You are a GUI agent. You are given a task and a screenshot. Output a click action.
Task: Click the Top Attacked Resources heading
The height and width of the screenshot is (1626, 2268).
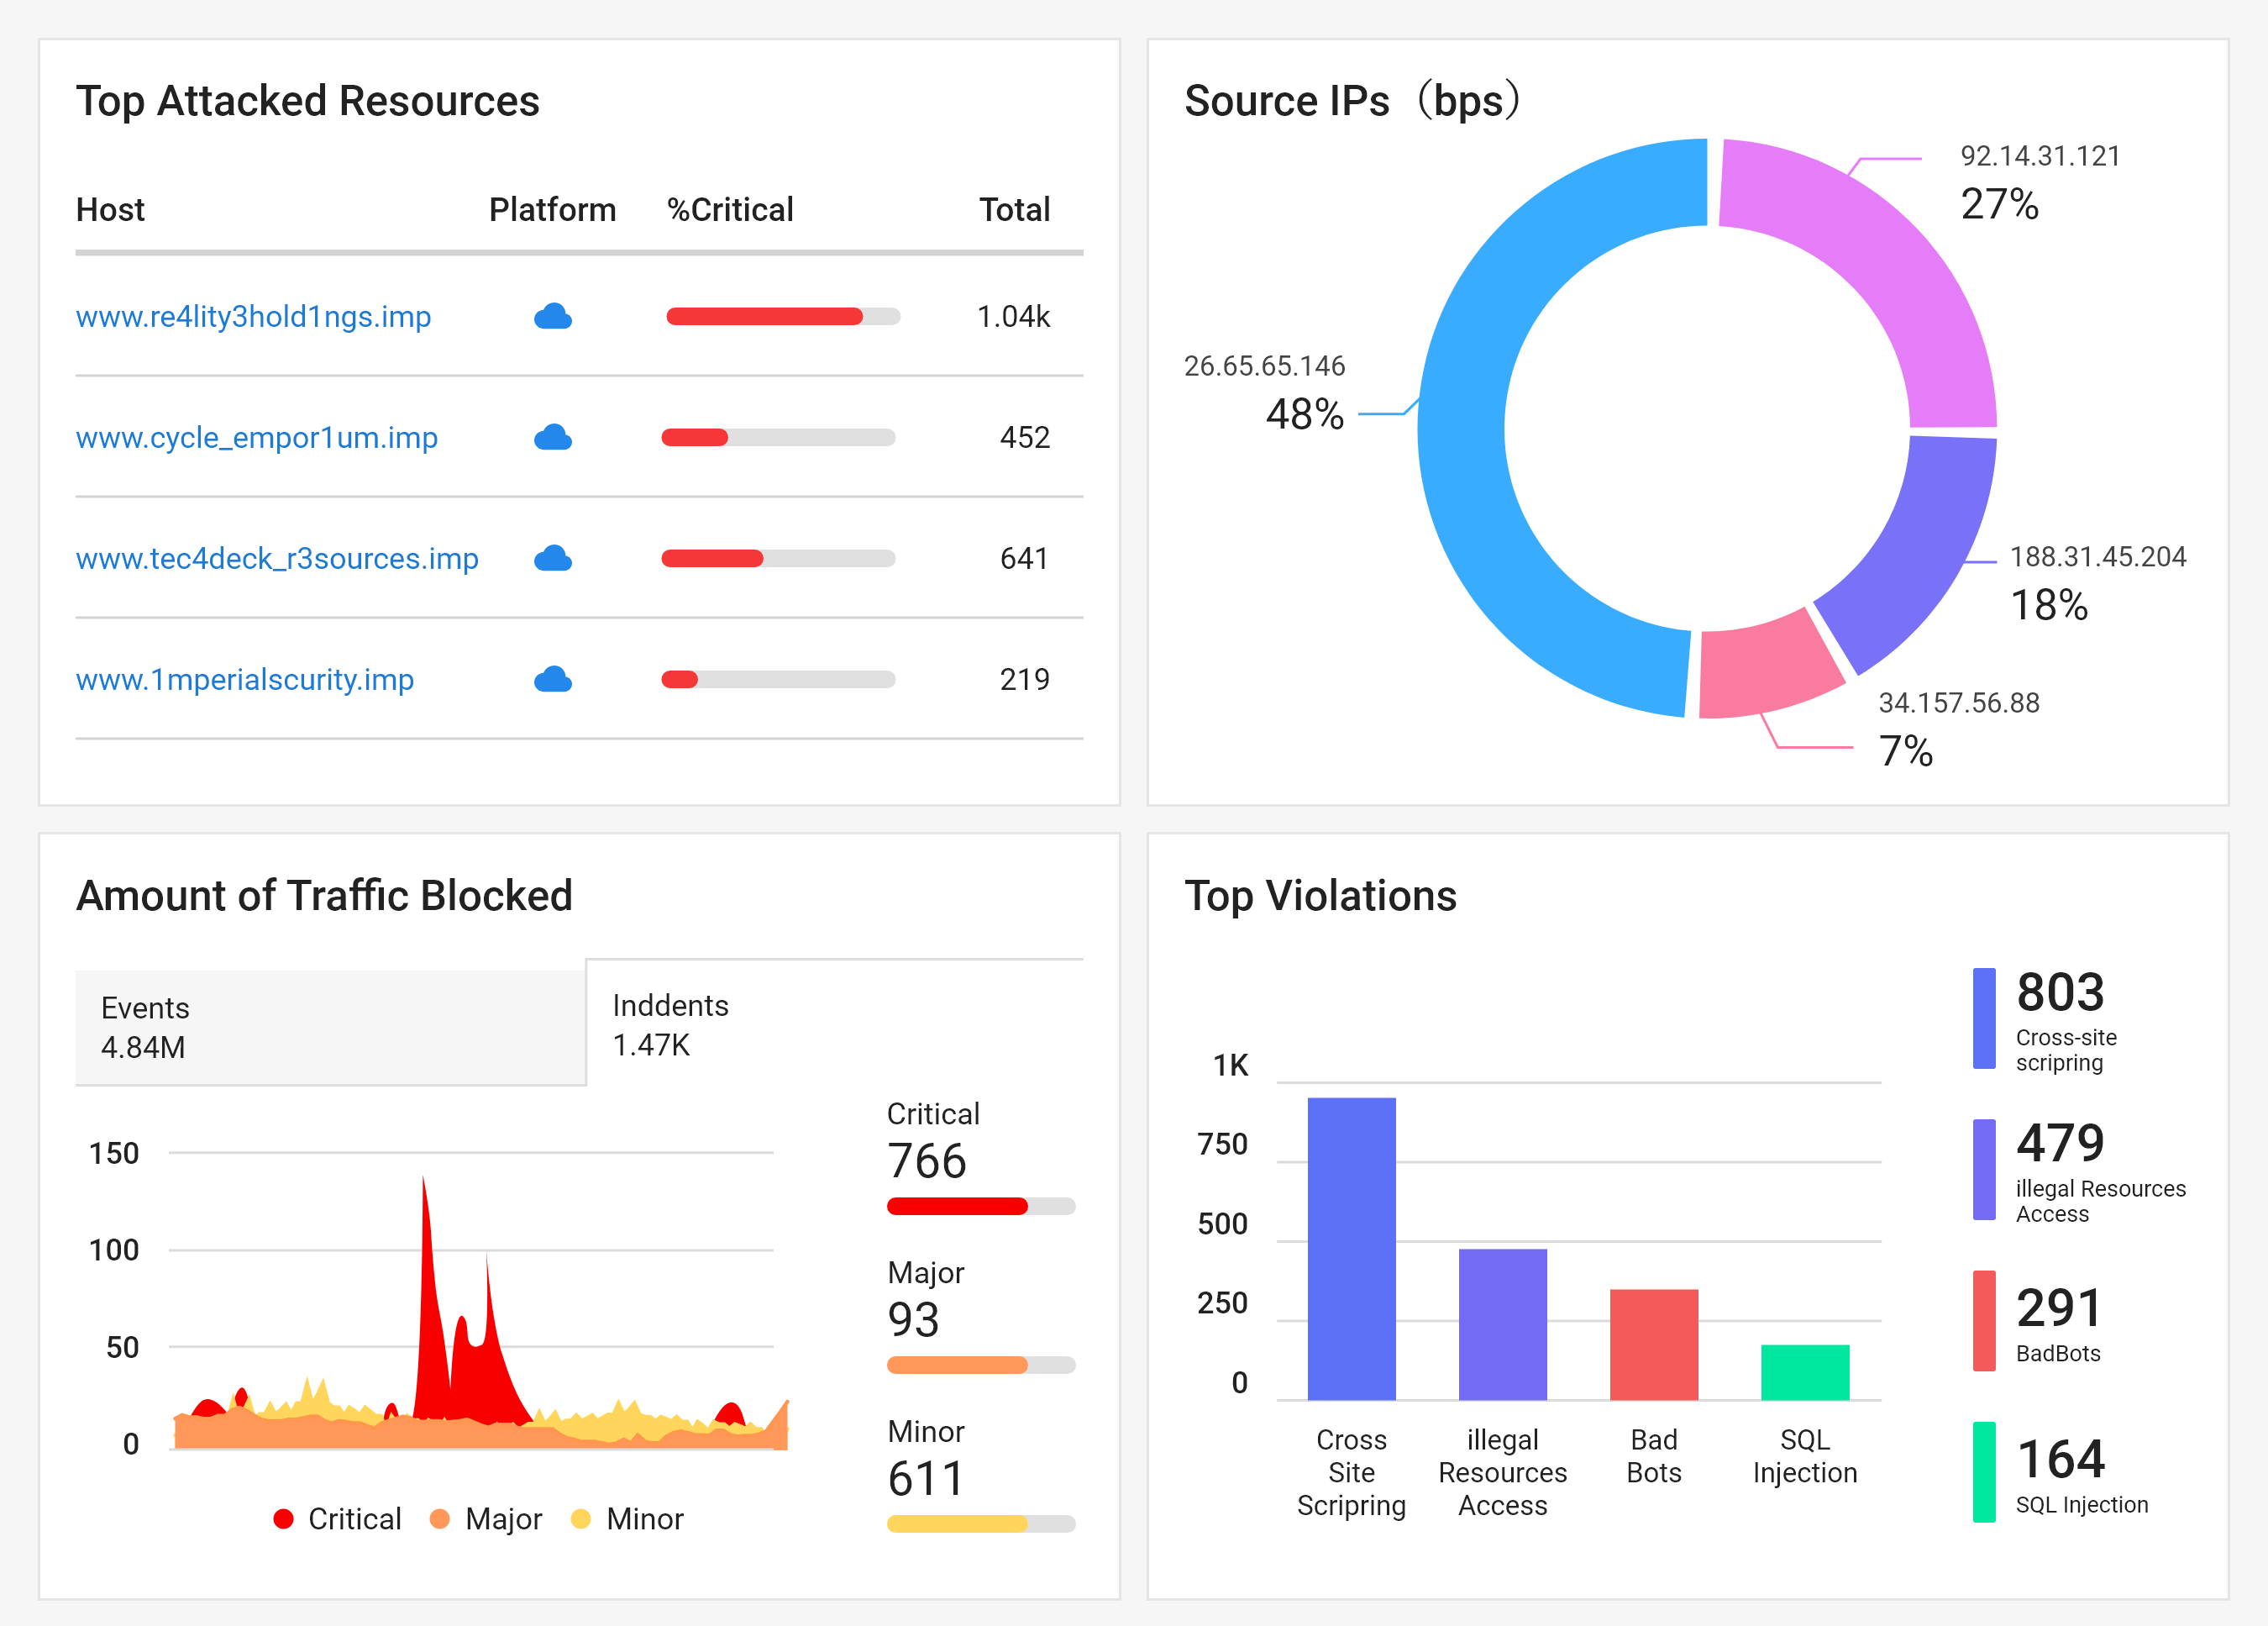(x=308, y=101)
